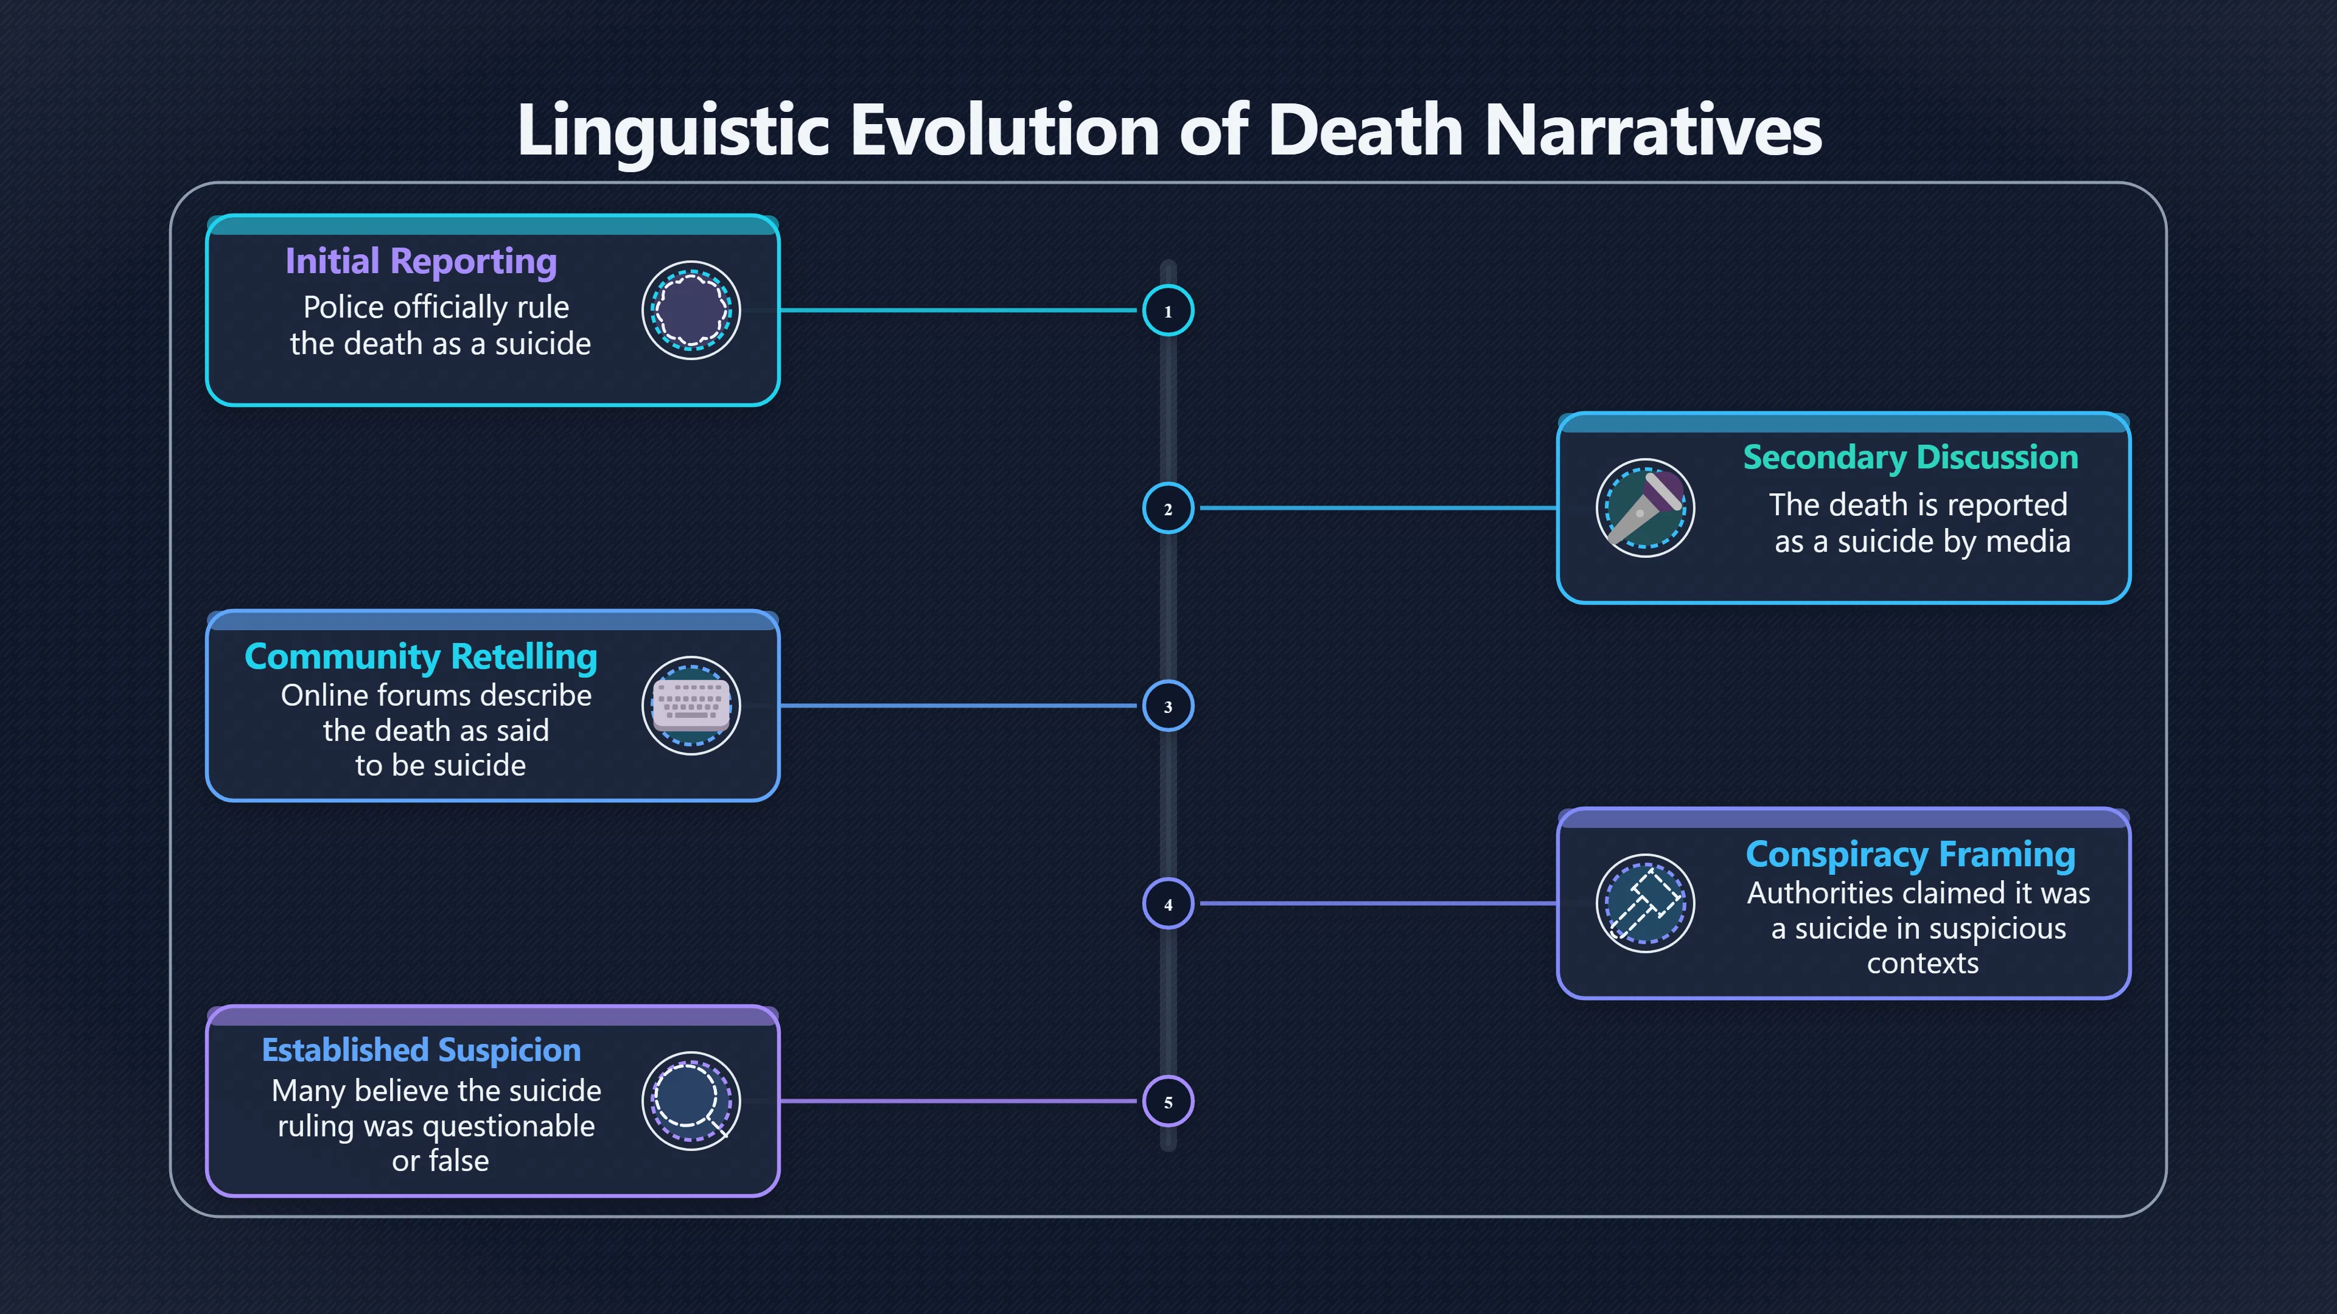Image resolution: width=2337 pixels, height=1314 pixels.
Task: Click the microphone icon in Secondary Discussion
Action: pos(1645,508)
